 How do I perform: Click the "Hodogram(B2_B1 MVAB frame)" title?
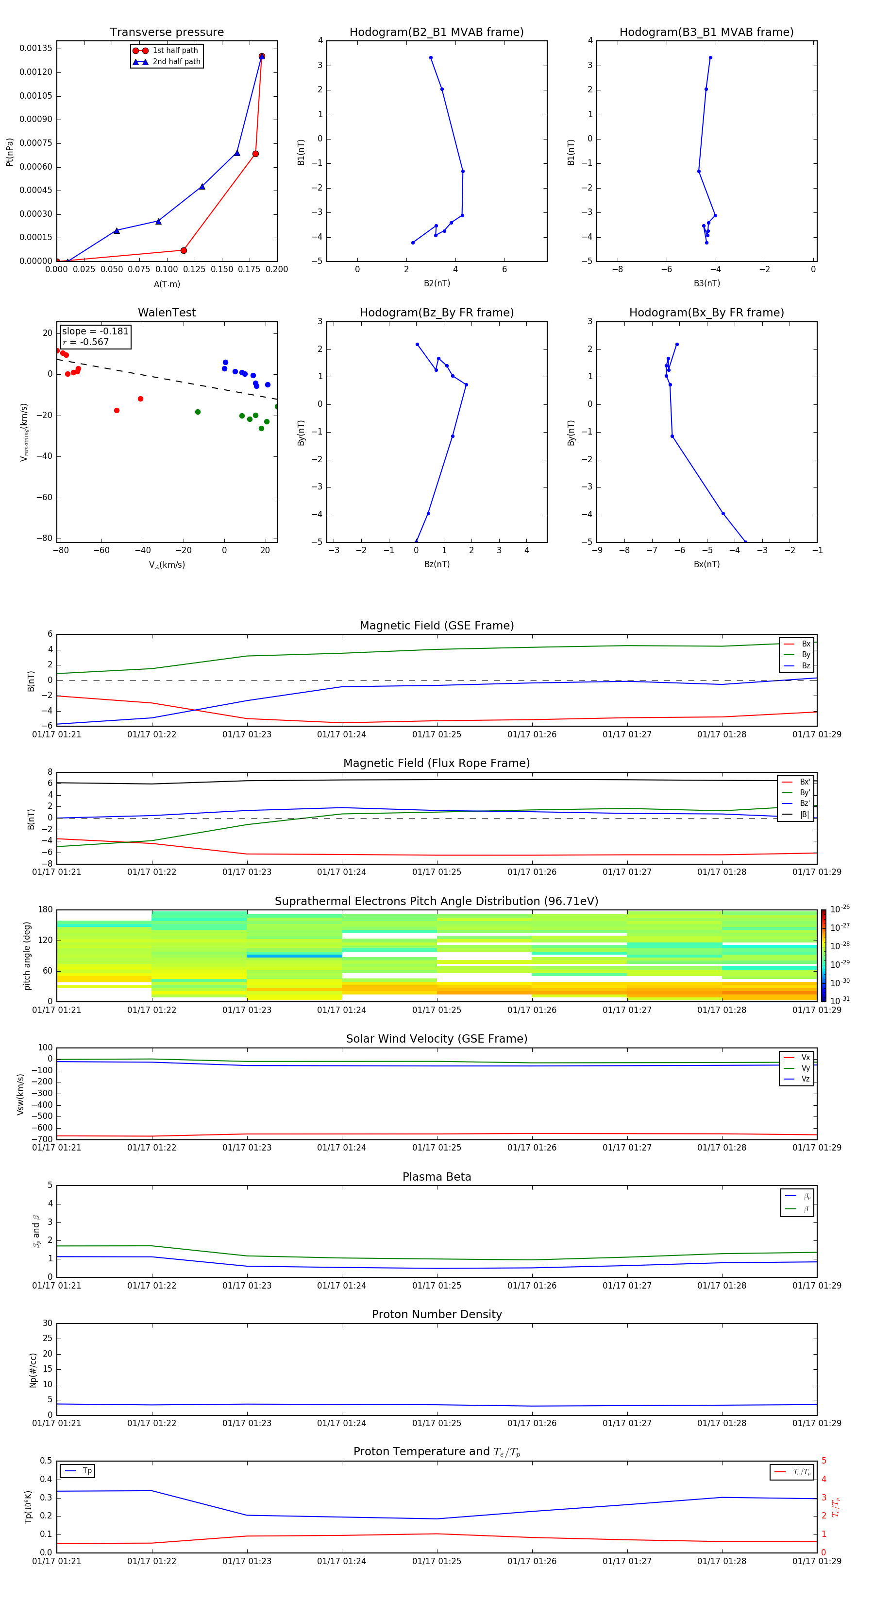click(437, 33)
